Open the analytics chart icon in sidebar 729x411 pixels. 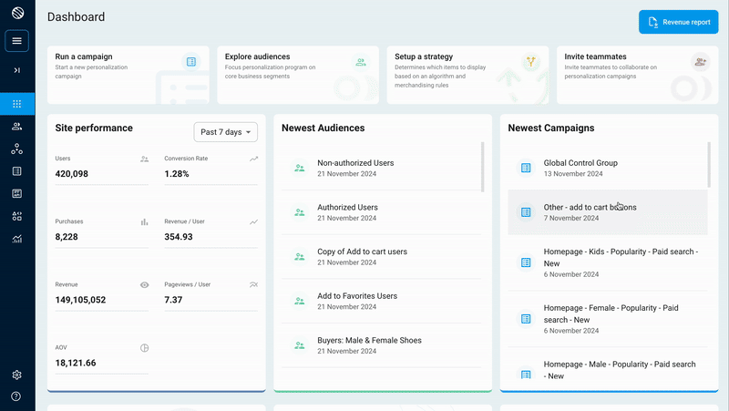(17, 239)
